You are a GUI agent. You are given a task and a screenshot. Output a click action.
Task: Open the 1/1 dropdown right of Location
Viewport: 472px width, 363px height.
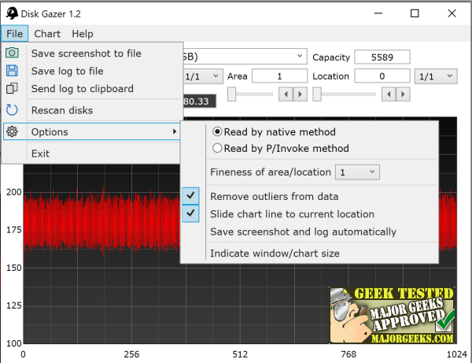[x=436, y=76]
